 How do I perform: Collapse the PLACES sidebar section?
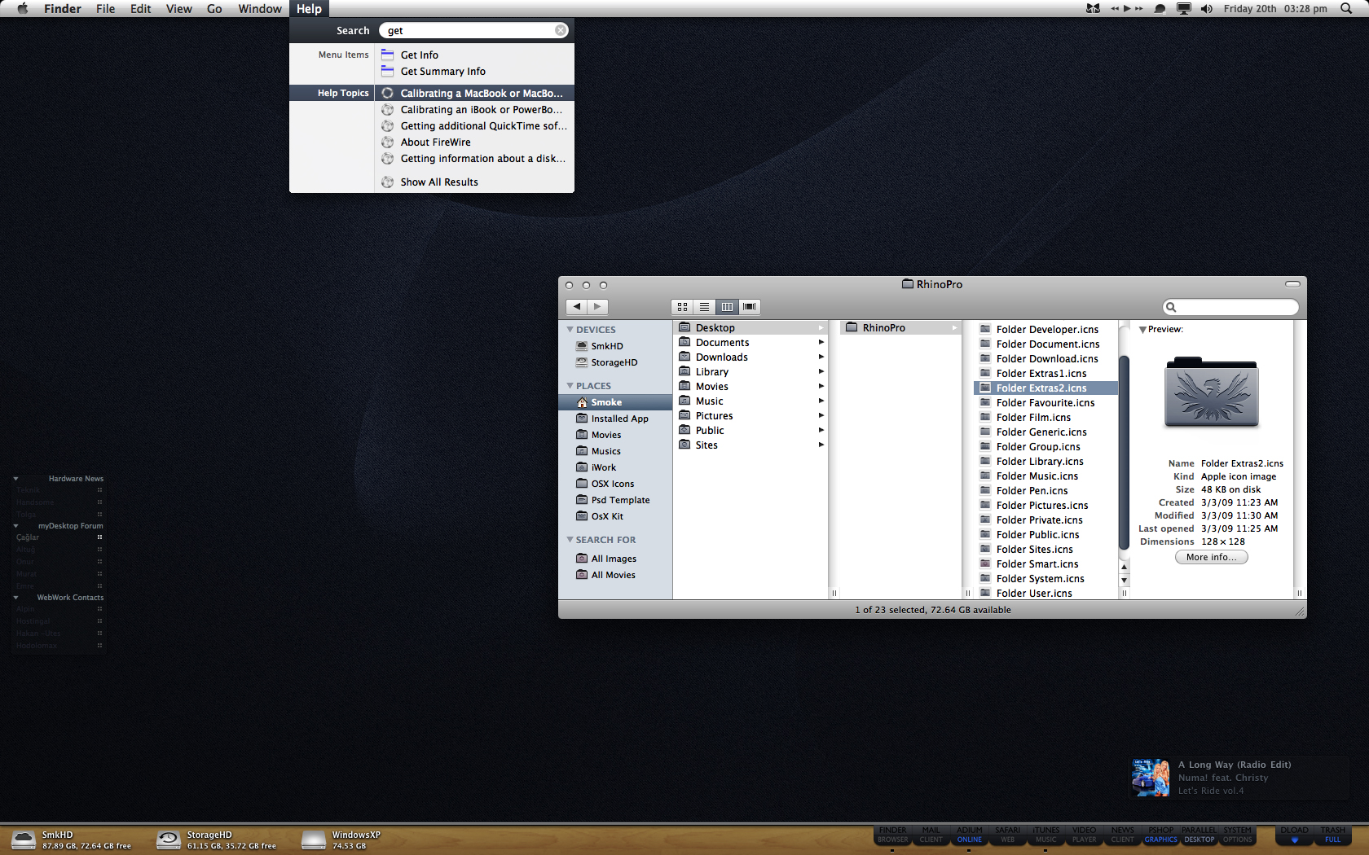click(570, 386)
